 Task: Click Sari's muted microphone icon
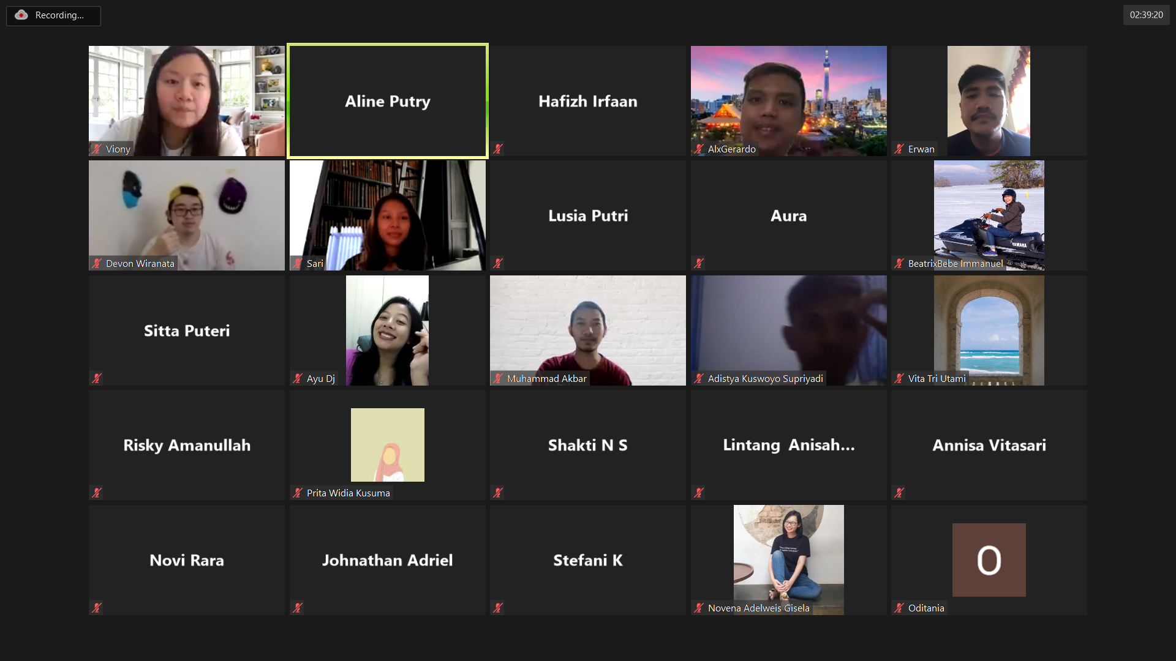tap(298, 263)
